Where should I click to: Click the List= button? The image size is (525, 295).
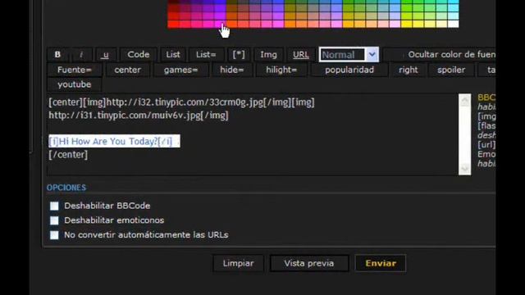[x=206, y=55]
